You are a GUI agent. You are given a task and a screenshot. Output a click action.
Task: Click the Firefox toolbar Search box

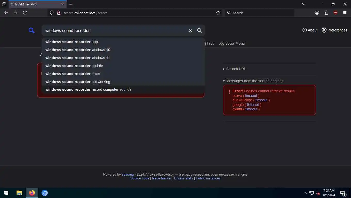point(260,13)
